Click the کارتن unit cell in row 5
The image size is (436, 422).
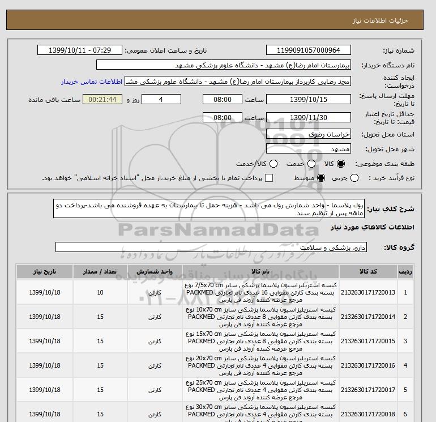click(x=155, y=390)
